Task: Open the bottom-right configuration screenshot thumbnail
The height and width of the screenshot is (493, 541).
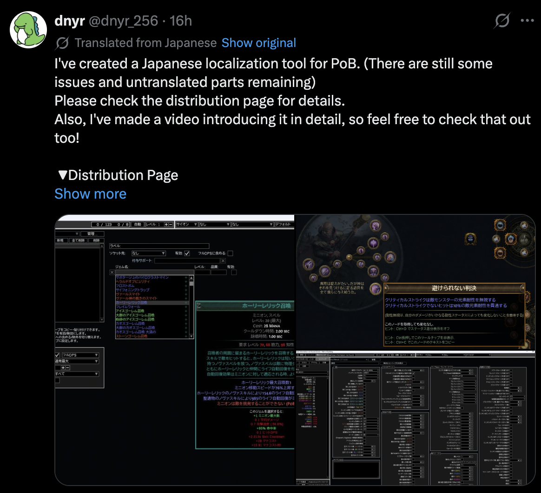Action: 416,419
